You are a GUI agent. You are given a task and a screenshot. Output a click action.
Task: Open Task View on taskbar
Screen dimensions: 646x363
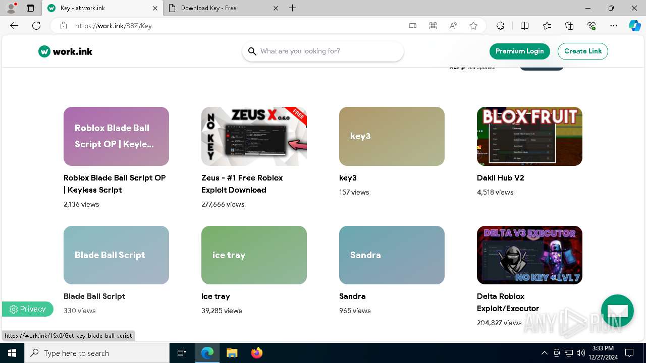[x=182, y=353]
